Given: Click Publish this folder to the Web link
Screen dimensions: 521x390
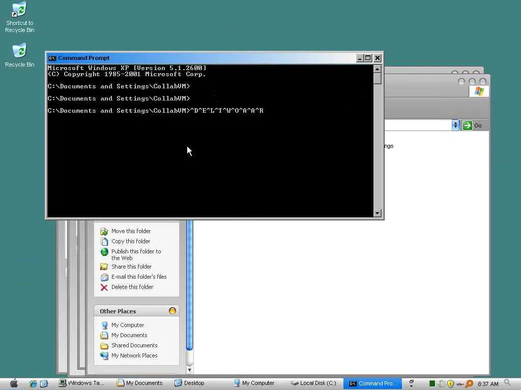Looking at the screenshot, I should point(136,255).
